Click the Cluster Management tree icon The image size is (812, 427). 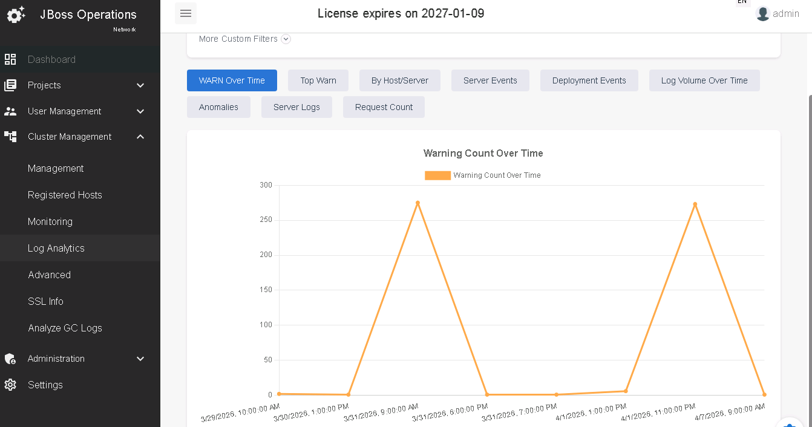[x=10, y=137]
